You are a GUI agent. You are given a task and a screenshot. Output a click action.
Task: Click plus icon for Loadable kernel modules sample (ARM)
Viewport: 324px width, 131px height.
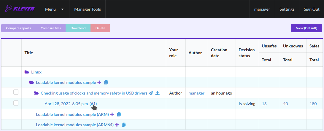112,114
